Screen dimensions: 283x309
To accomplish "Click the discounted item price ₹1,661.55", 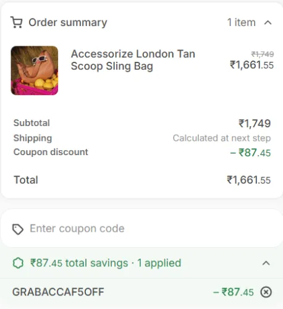I will coord(251,65).
